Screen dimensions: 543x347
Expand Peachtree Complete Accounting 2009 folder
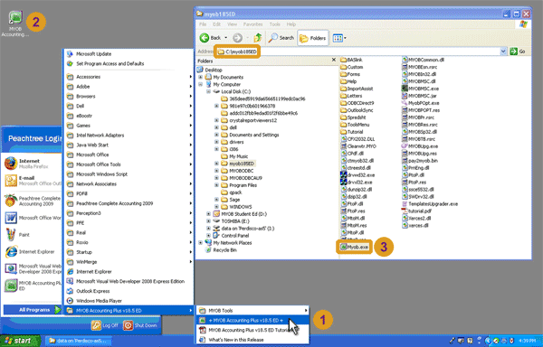click(x=129, y=203)
